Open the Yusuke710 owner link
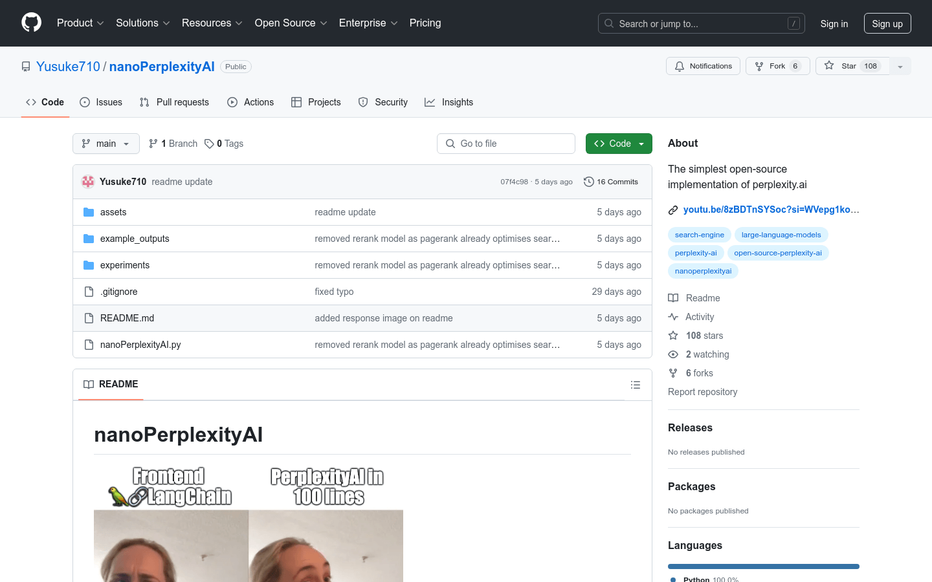This screenshot has width=932, height=582. (69, 67)
